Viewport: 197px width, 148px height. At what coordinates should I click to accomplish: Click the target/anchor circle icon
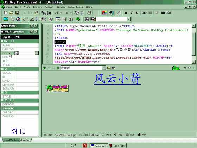(x=18, y=19)
